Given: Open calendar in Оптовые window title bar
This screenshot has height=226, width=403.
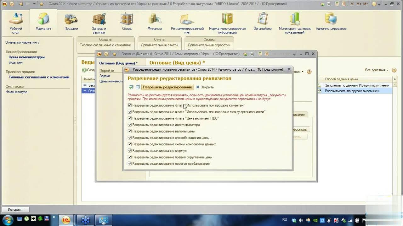Looking at the screenshot, I should tap(266, 54).
